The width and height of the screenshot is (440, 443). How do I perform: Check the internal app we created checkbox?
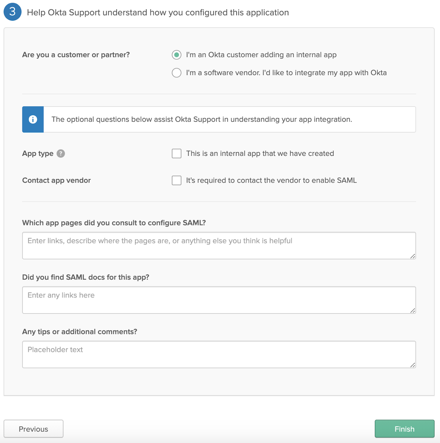(176, 154)
